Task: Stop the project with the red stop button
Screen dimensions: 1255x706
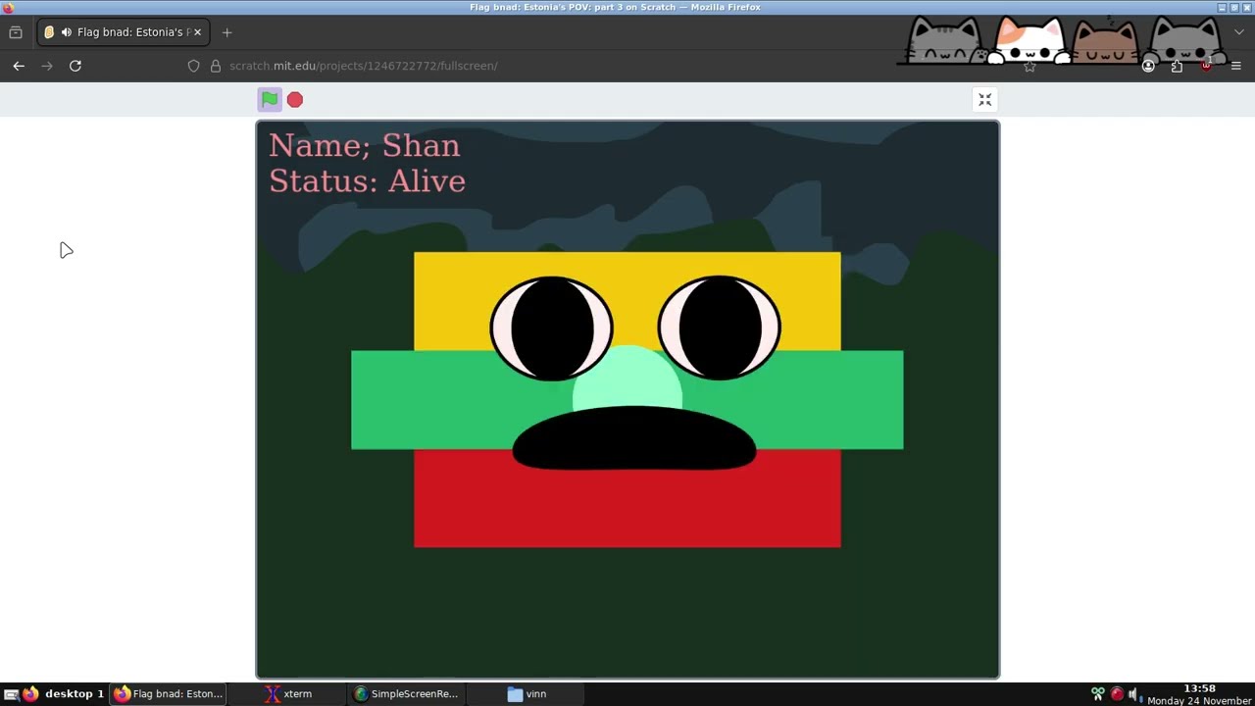Action: 295,99
